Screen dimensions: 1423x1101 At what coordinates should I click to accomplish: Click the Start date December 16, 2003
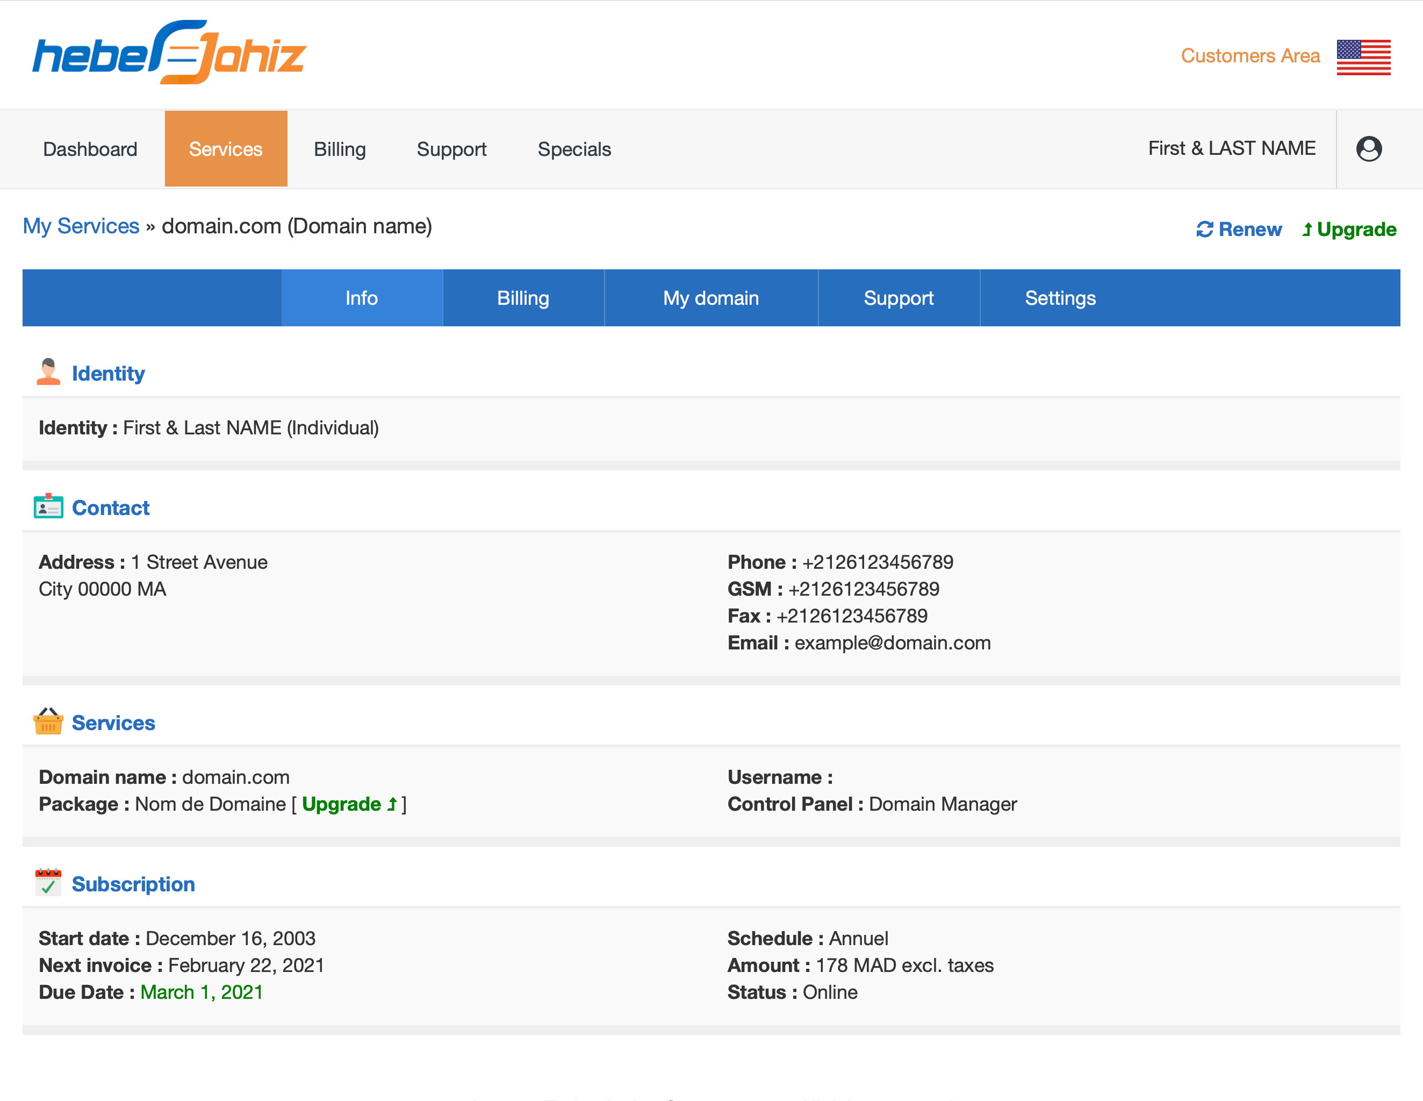click(x=230, y=938)
